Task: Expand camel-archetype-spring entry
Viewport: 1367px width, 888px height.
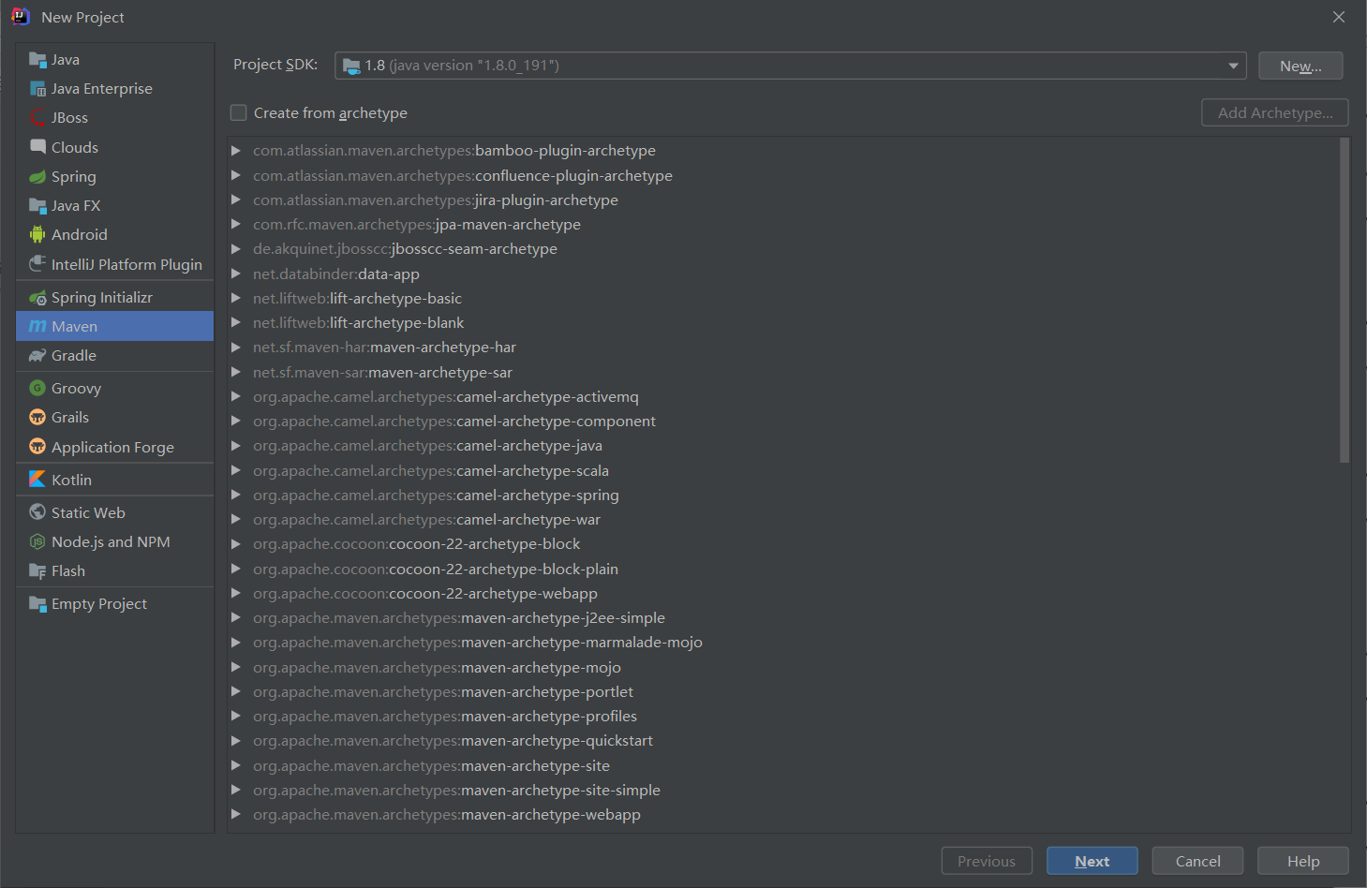Action: coord(236,495)
